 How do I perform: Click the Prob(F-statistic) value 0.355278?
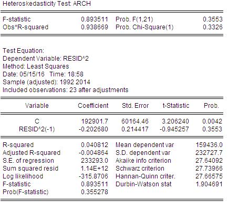click(x=95, y=192)
